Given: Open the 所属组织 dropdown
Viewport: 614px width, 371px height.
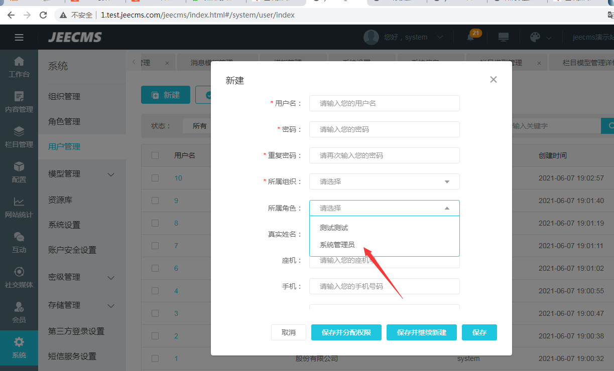Looking at the screenshot, I should (385, 181).
